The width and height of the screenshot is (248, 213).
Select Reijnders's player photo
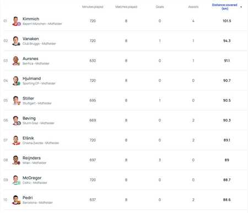(x=16, y=160)
